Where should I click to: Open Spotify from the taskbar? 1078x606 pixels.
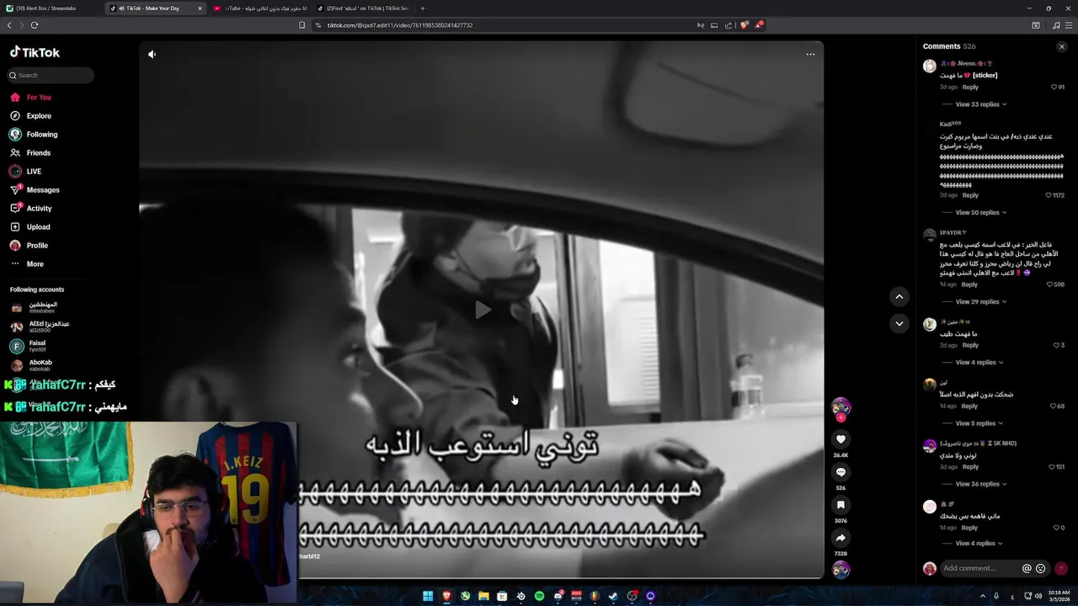click(539, 596)
